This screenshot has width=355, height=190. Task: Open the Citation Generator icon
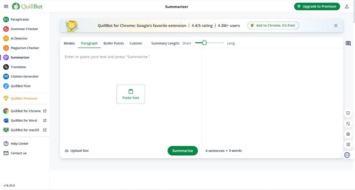click(x=6, y=76)
